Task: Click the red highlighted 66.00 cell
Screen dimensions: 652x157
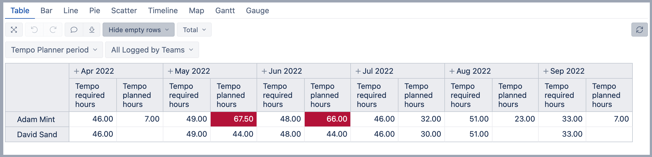Action: [x=327, y=119]
